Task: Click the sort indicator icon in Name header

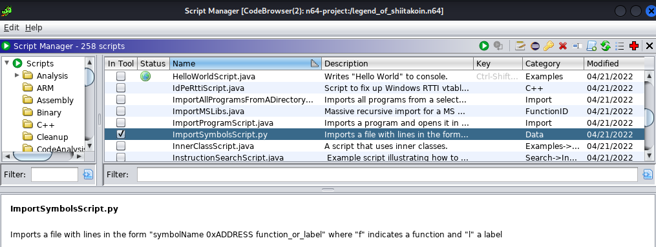Action: (x=315, y=63)
